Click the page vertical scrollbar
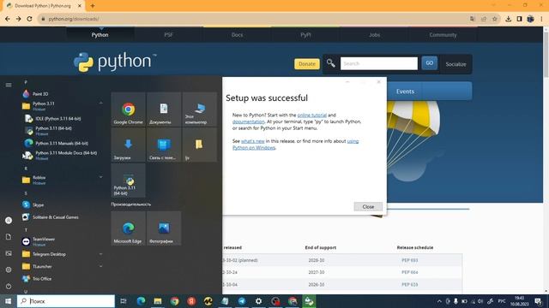549x308 pixels. point(546,55)
